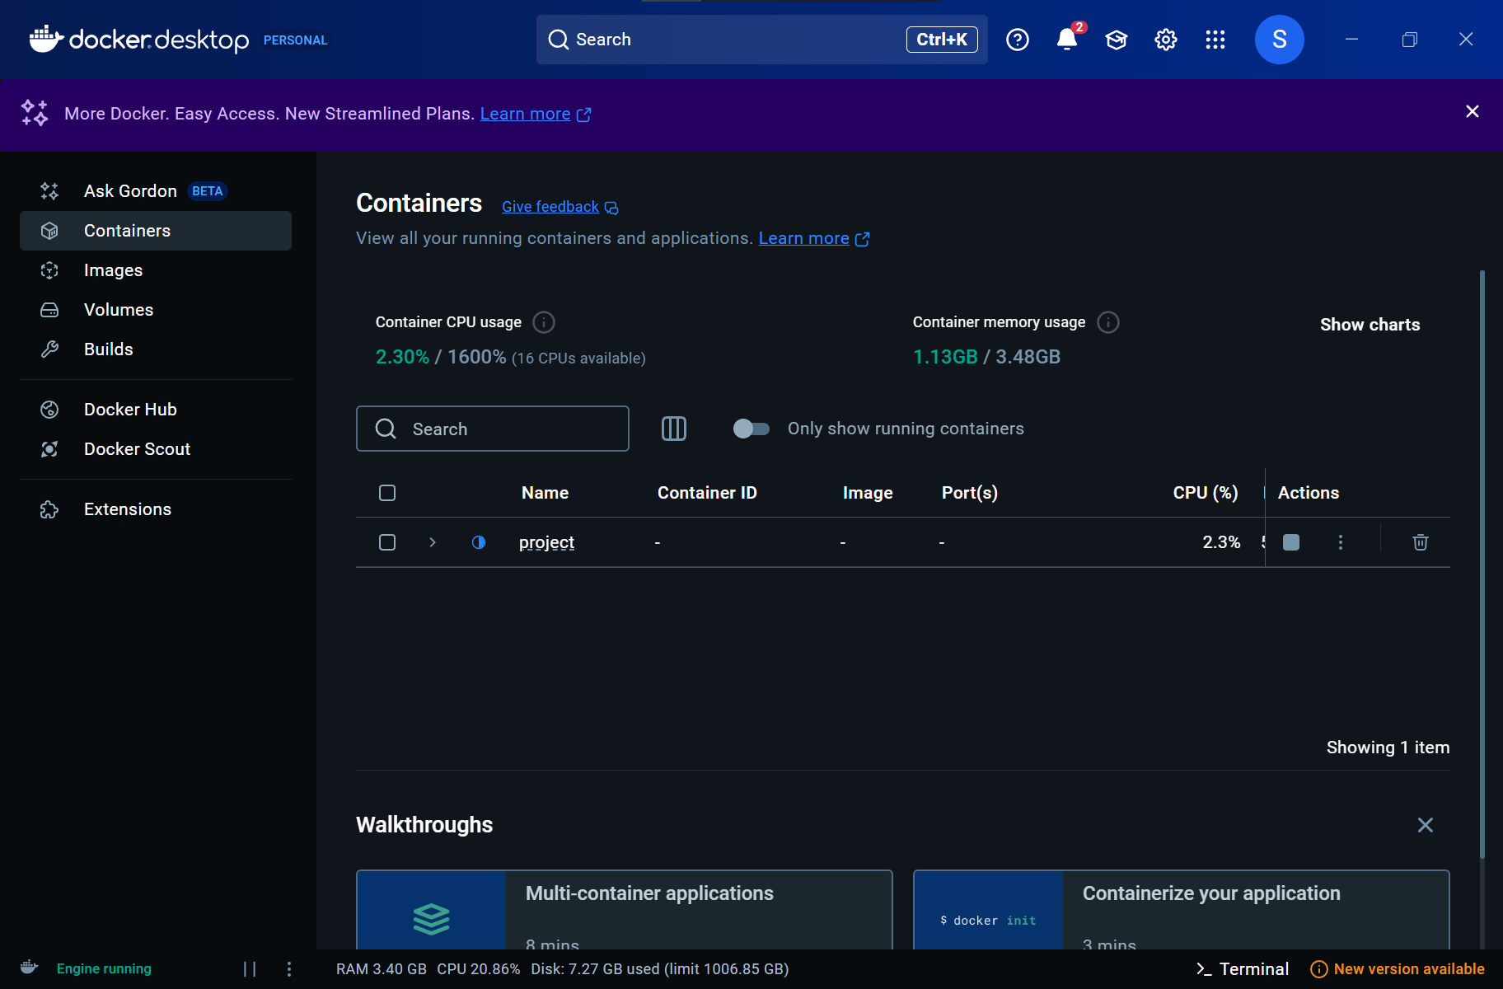Screen dimensions: 1503x989
Task: Sort by CPU (%) column header
Action: [x=1206, y=493]
